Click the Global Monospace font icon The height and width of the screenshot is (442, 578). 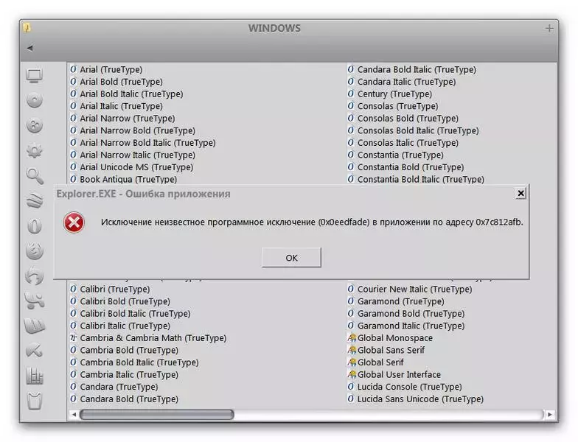click(352, 337)
